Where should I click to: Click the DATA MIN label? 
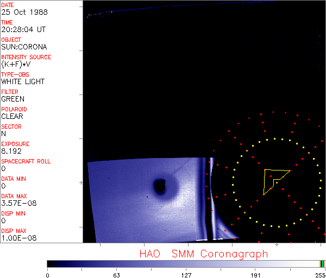(14, 179)
